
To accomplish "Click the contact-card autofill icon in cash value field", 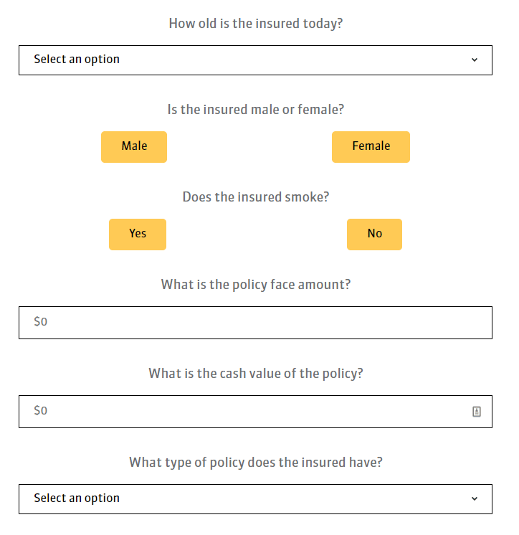I will (477, 412).
